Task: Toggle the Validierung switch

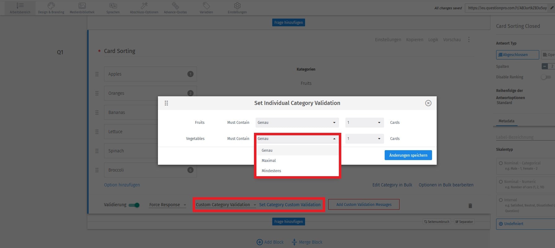Action: coord(134,205)
